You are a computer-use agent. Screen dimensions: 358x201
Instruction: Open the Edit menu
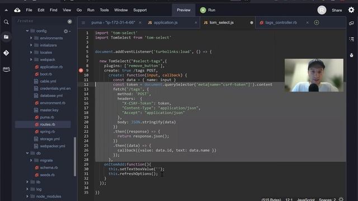(41, 10)
